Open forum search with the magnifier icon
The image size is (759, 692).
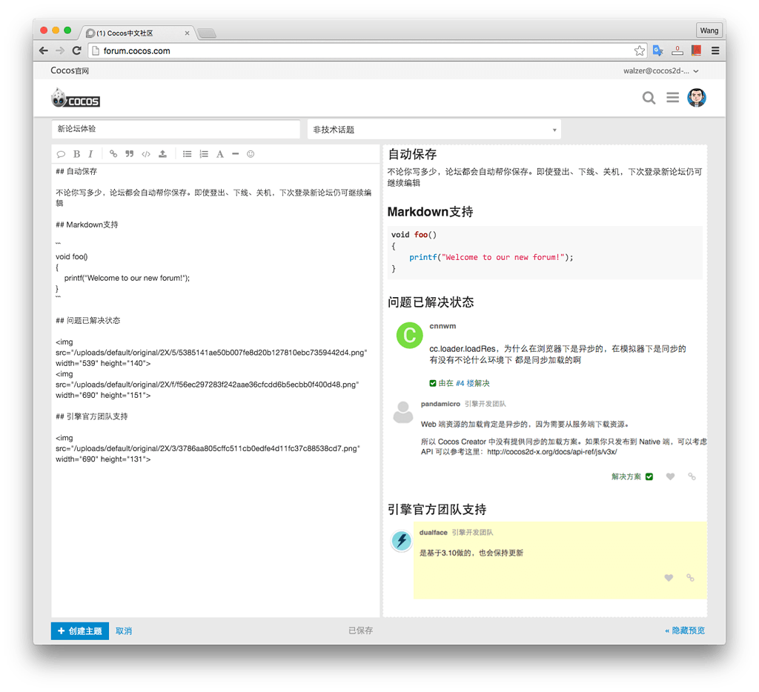click(x=649, y=97)
